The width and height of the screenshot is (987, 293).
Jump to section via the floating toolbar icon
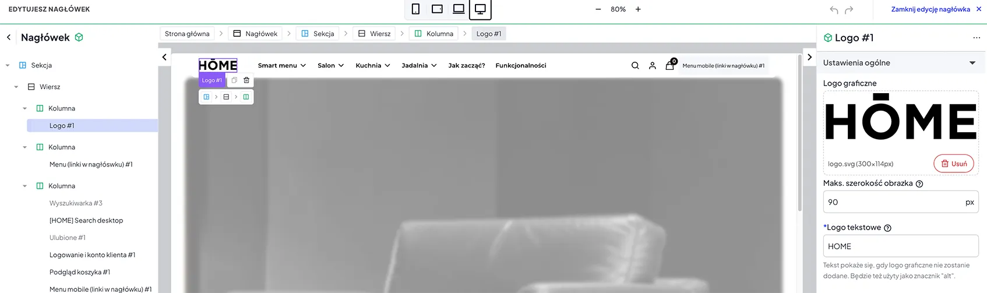tap(206, 97)
